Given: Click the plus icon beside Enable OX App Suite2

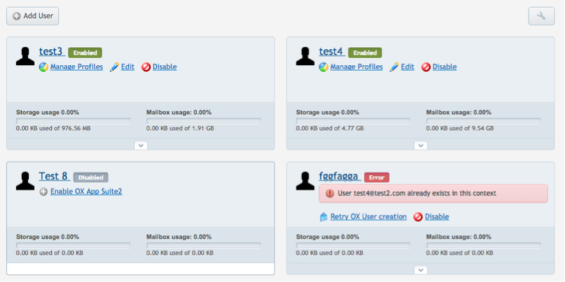Looking at the screenshot, I should point(43,192).
